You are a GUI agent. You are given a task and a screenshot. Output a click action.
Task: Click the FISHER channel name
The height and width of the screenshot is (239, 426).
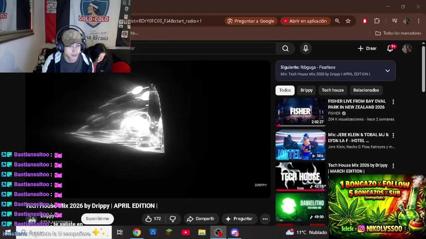pyautogui.click(x=334, y=114)
